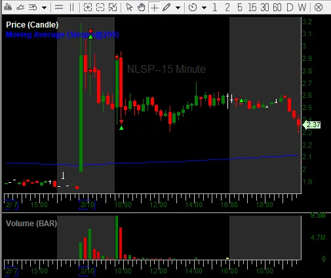Screen dimensions: 331x278
Task: Click the Moving Average (Simple@200) label
Action: click(62, 35)
